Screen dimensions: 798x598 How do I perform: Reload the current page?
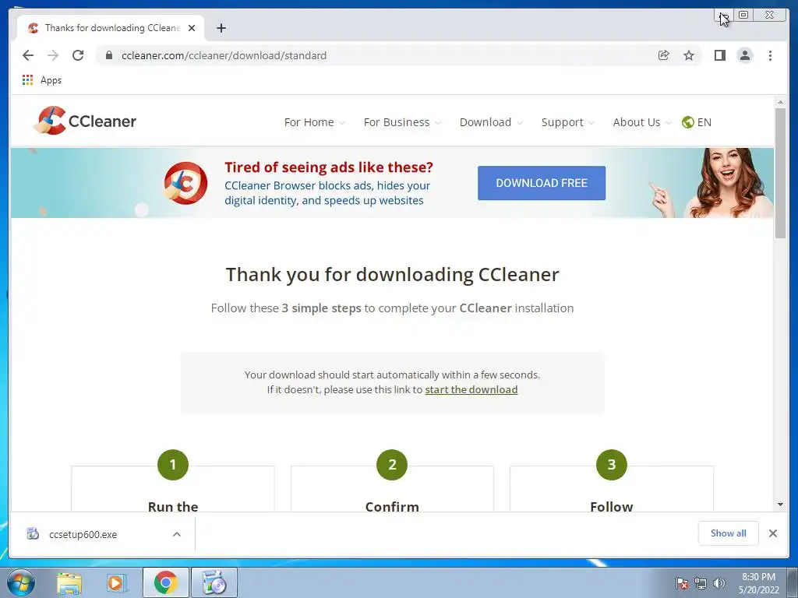click(x=78, y=55)
